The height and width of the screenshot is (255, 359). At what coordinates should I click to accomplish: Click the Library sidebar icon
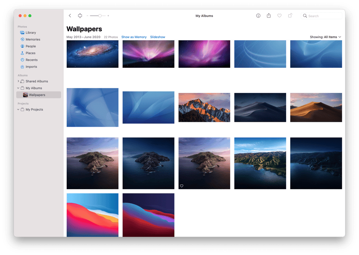tap(22, 32)
